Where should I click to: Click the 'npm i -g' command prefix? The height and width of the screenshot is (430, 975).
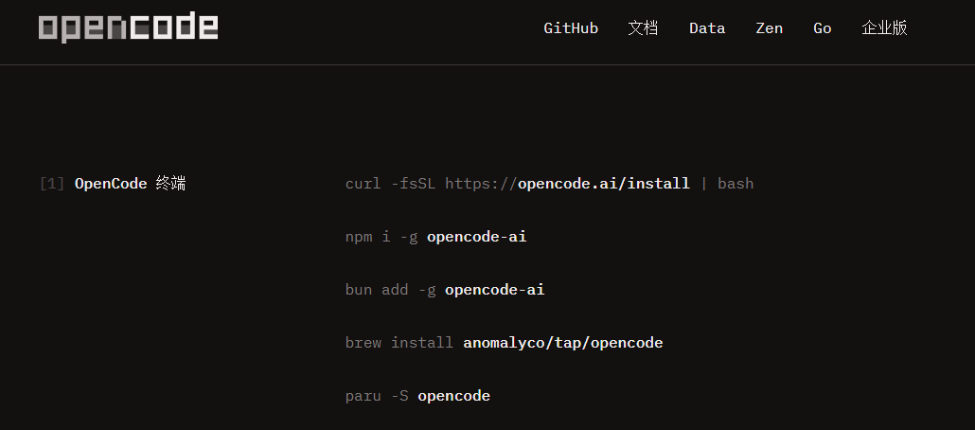click(x=381, y=237)
